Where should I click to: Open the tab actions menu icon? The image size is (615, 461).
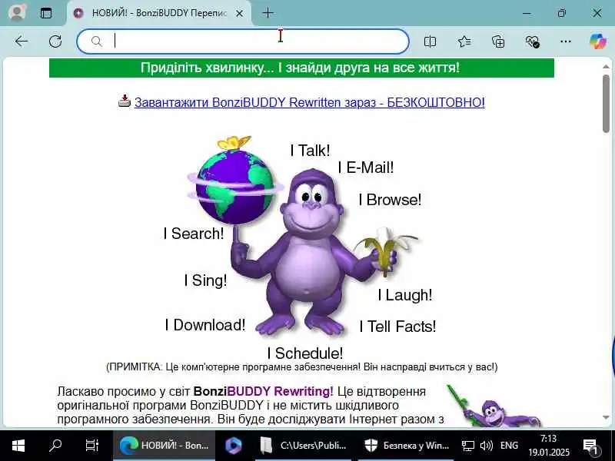point(46,13)
